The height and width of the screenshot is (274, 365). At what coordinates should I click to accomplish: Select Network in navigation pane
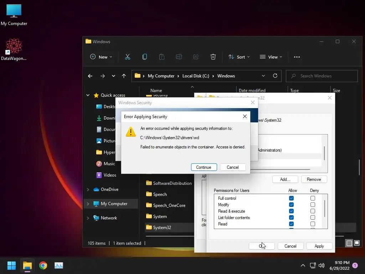click(x=109, y=218)
